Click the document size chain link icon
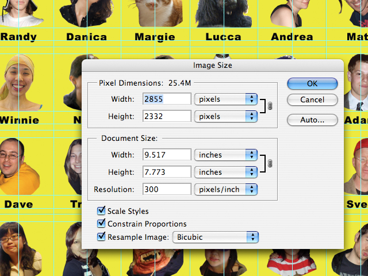The width and height of the screenshot is (368, 276). [x=270, y=163]
